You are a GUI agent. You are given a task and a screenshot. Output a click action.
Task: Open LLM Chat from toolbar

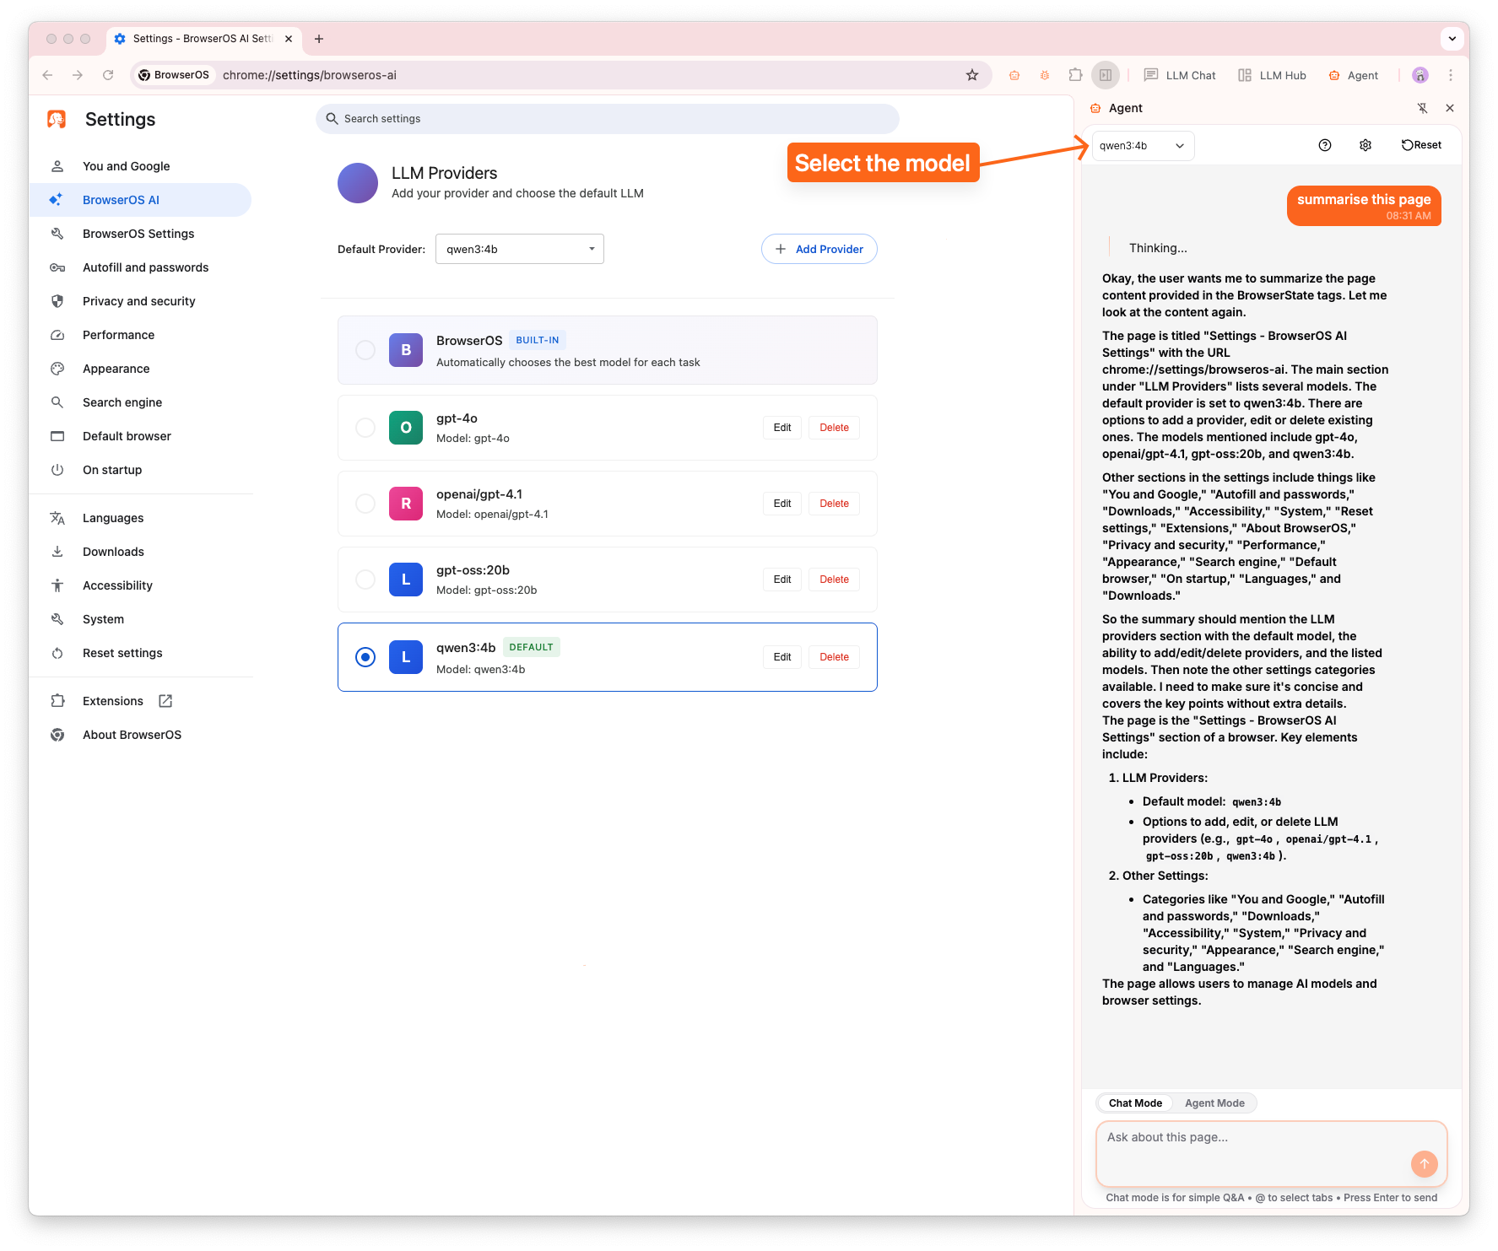pyautogui.click(x=1180, y=75)
